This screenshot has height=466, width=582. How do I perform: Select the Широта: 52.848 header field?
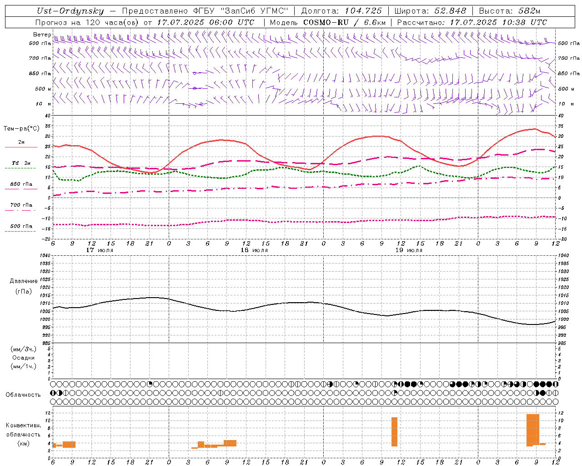[430, 11]
